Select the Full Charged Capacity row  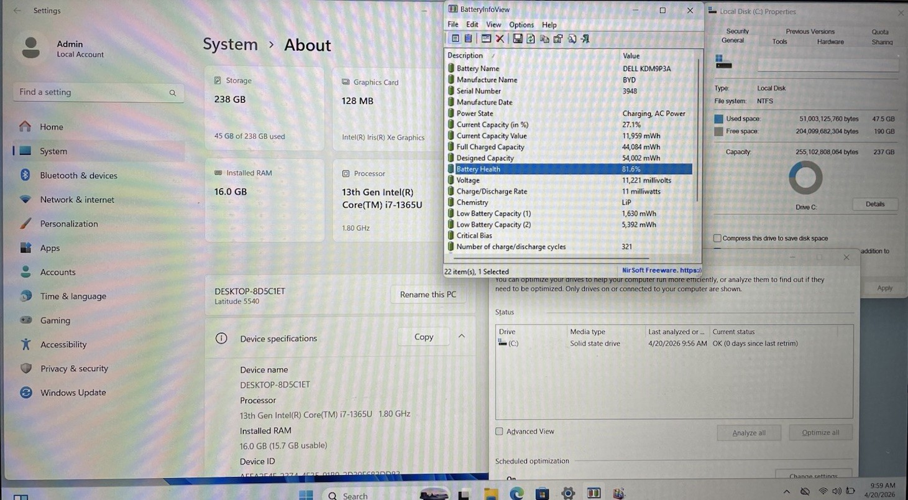click(x=569, y=147)
